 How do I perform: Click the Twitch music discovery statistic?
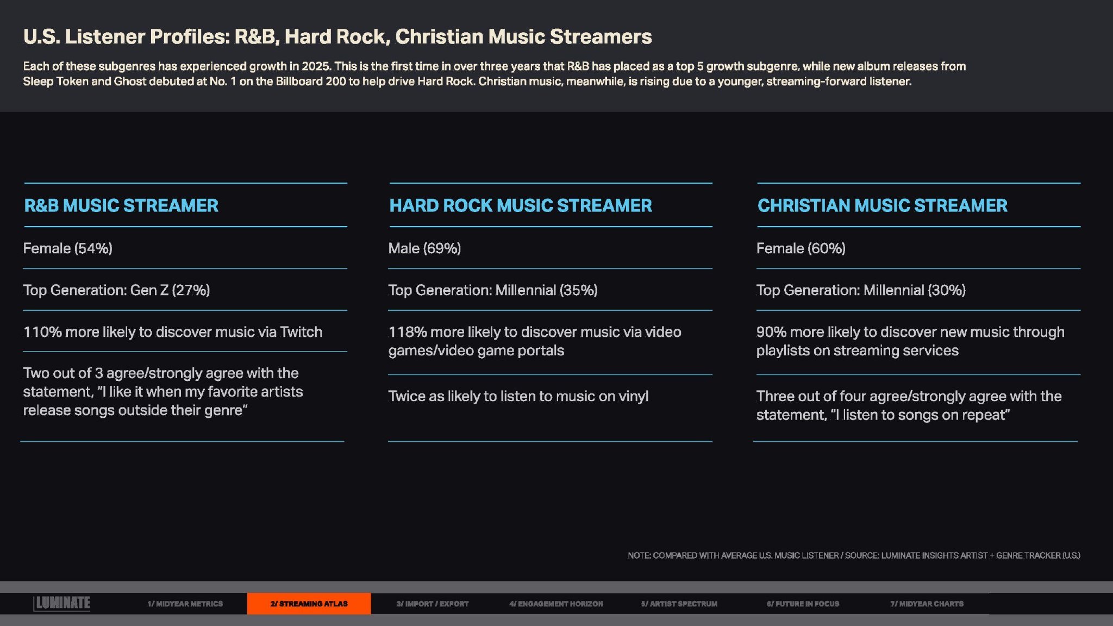click(x=172, y=332)
